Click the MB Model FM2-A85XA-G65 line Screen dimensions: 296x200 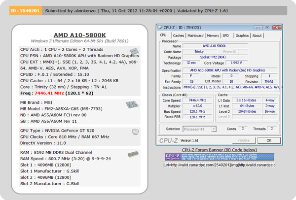pos(61,109)
